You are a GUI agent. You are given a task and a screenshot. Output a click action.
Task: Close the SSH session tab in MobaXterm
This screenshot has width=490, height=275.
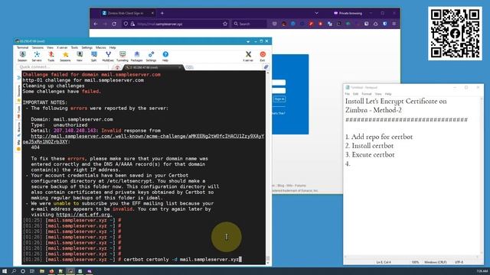(180, 67)
